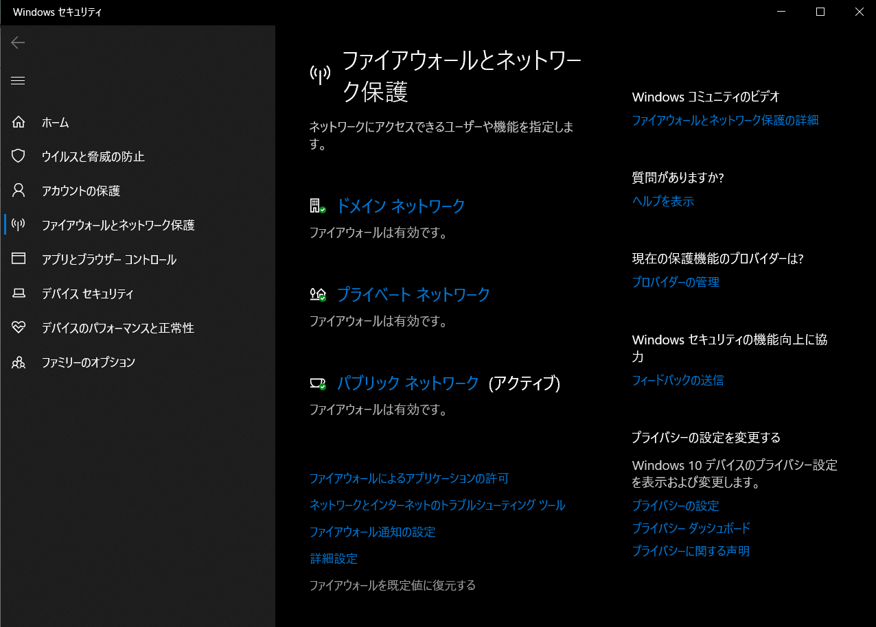Click the private network house icon

pos(317,294)
